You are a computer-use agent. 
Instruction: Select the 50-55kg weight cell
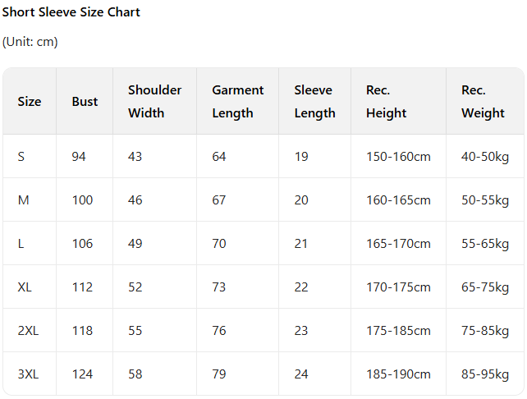click(485, 200)
